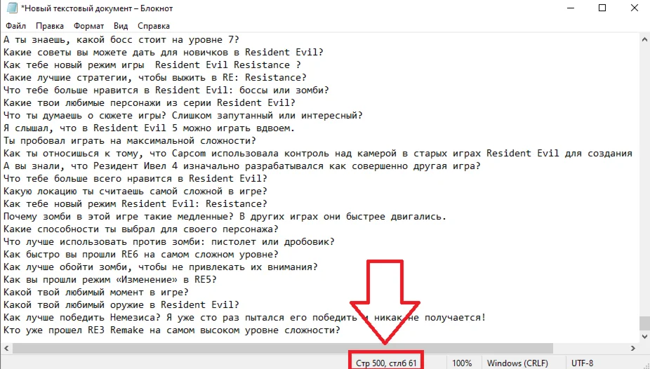The width and height of the screenshot is (650, 369).
Task: Click line 'Почему зомби в этой игре такие медленные?'
Action: [x=225, y=217]
